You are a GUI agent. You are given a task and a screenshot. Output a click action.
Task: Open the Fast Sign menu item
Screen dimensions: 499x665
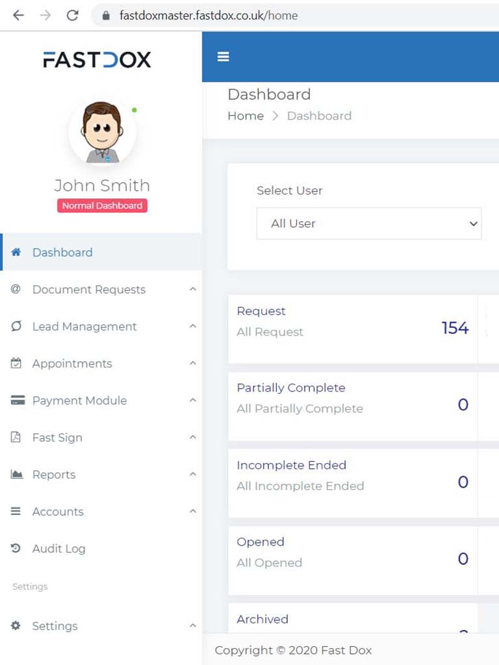tap(57, 438)
